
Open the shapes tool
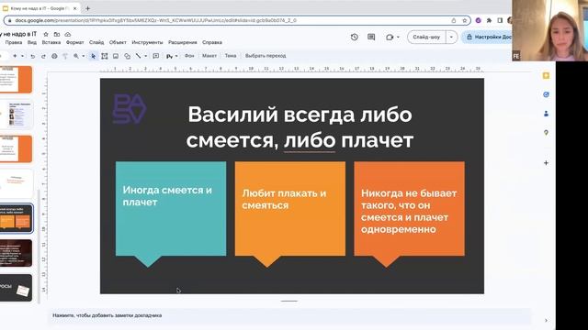(128, 56)
